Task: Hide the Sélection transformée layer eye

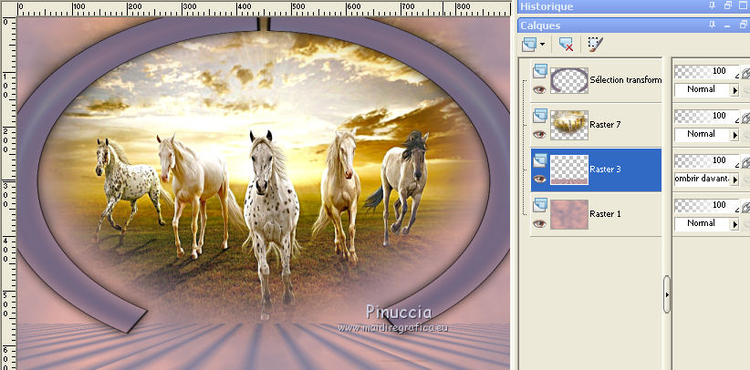Action: point(539,89)
